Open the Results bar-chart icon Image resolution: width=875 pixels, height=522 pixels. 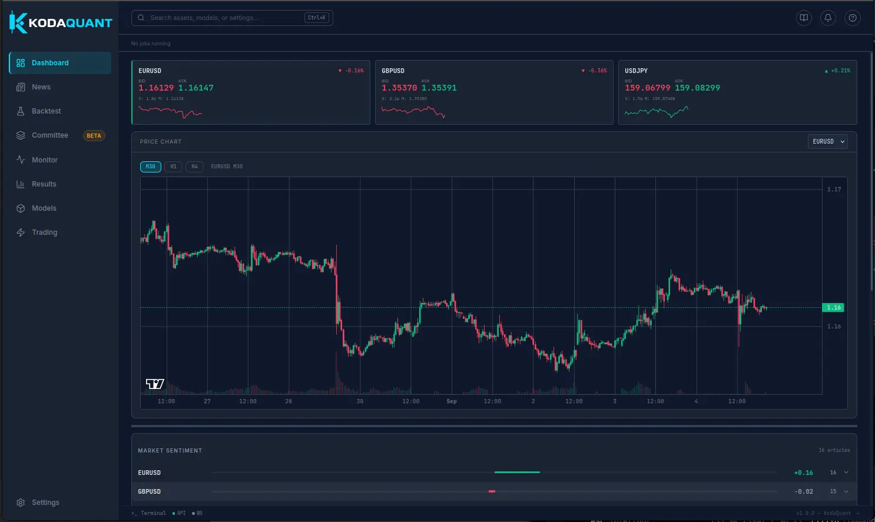click(x=21, y=184)
